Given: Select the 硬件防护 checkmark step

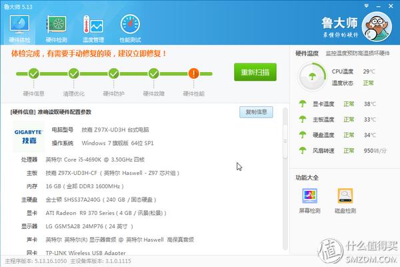Looking at the screenshot, I should click(x=113, y=73).
